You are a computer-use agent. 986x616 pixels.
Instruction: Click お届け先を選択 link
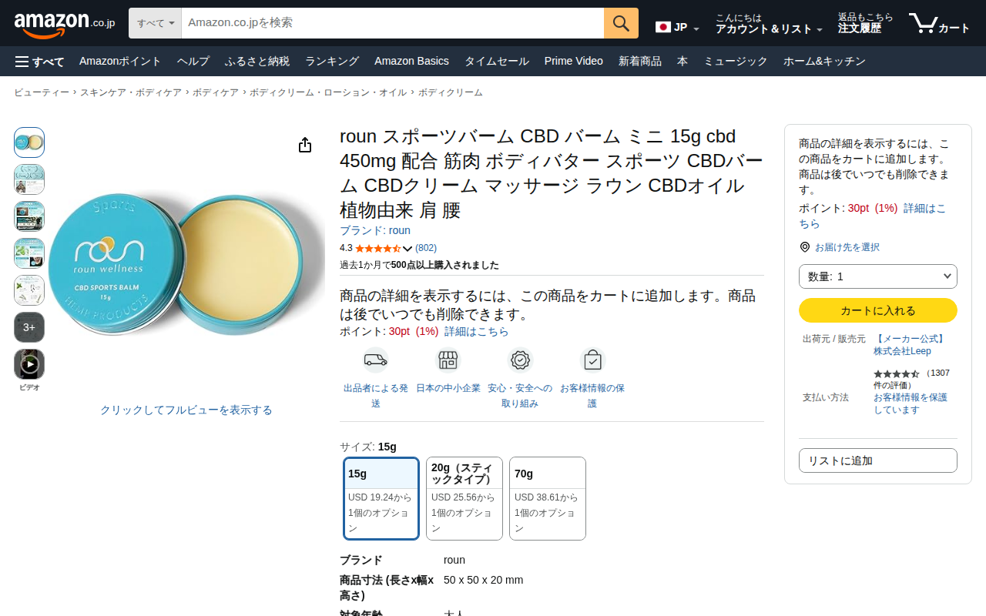[x=847, y=247]
